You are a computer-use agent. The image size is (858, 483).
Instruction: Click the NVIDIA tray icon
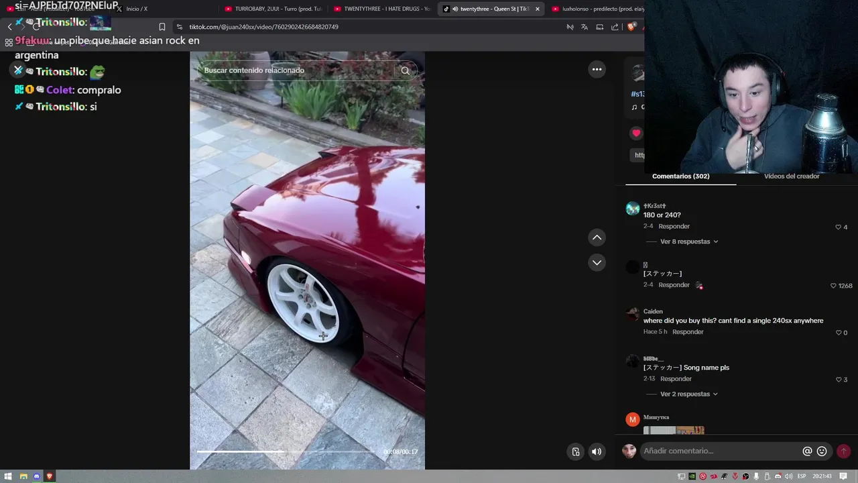[x=692, y=476]
